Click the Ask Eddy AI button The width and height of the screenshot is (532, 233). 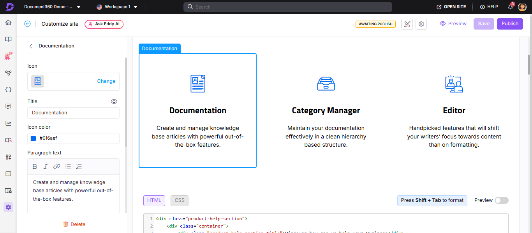(104, 24)
